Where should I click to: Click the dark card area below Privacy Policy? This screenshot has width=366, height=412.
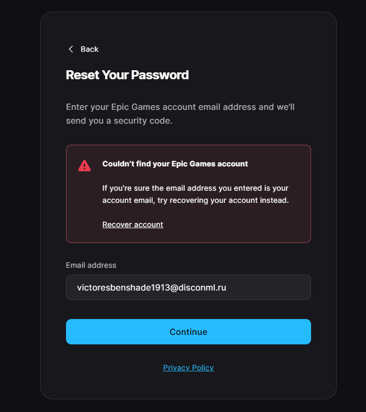coord(189,386)
